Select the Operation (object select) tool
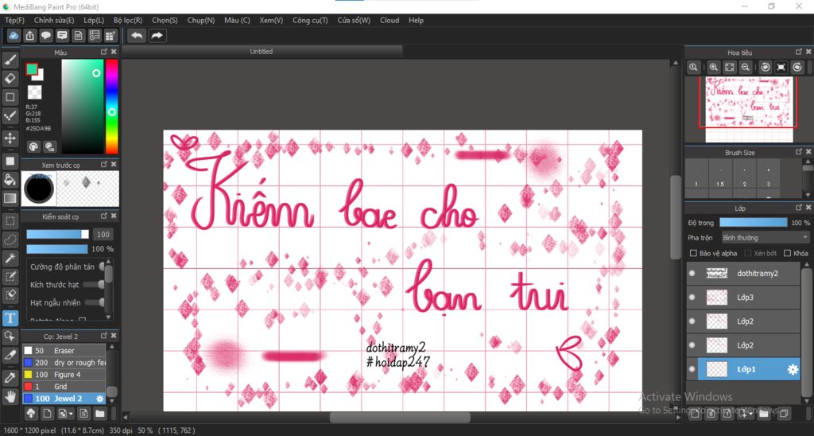This screenshot has height=436, width=814. click(10, 337)
